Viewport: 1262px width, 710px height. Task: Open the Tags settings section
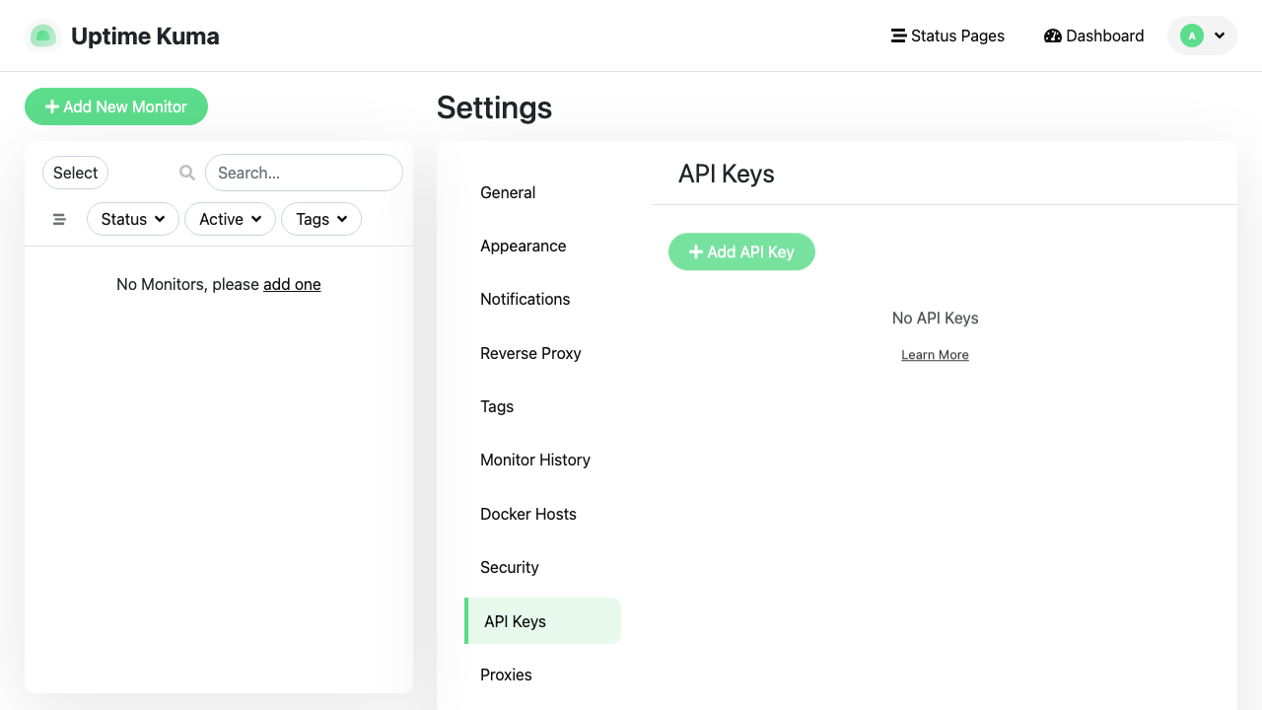(x=542, y=406)
